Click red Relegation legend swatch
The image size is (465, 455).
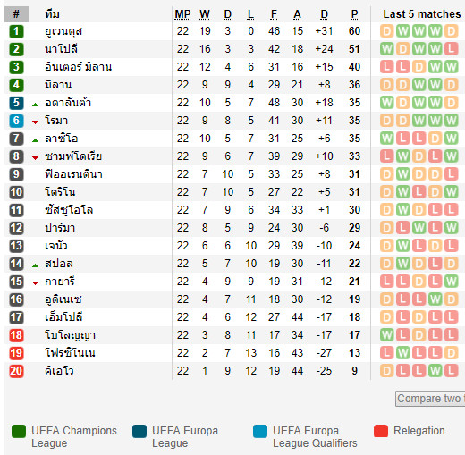point(381,431)
